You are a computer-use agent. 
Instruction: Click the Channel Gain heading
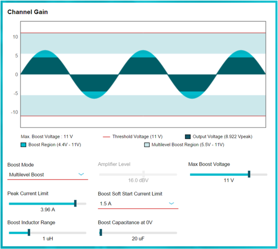(27, 12)
